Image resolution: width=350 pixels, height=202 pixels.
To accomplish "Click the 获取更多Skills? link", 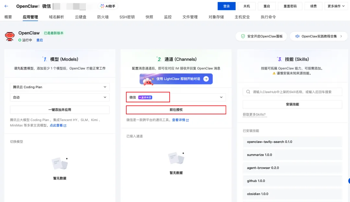I will (x=254, y=115).
